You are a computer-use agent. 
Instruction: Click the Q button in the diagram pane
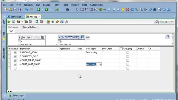pyautogui.click(x=168, y=36)
